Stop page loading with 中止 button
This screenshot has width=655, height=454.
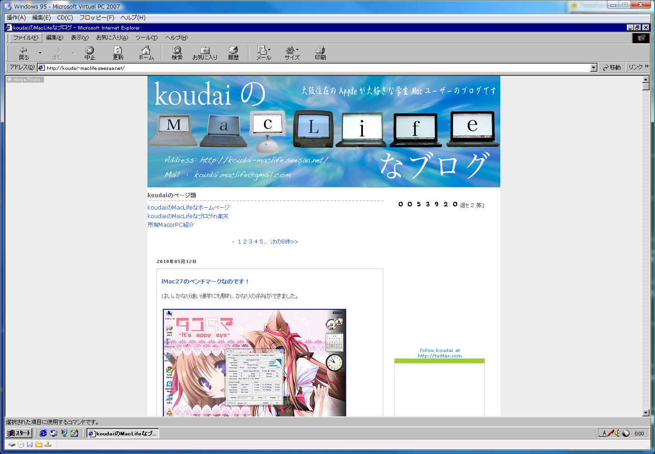pos(90,53)
